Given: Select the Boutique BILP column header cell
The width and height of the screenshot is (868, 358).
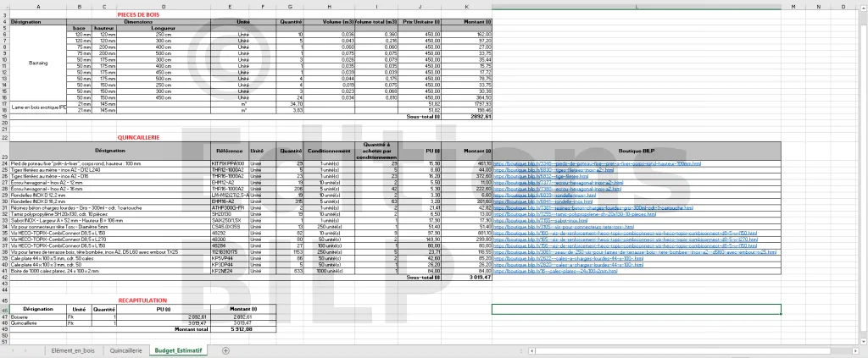Looking at the screenshot, I should click(x=636, y=151).
